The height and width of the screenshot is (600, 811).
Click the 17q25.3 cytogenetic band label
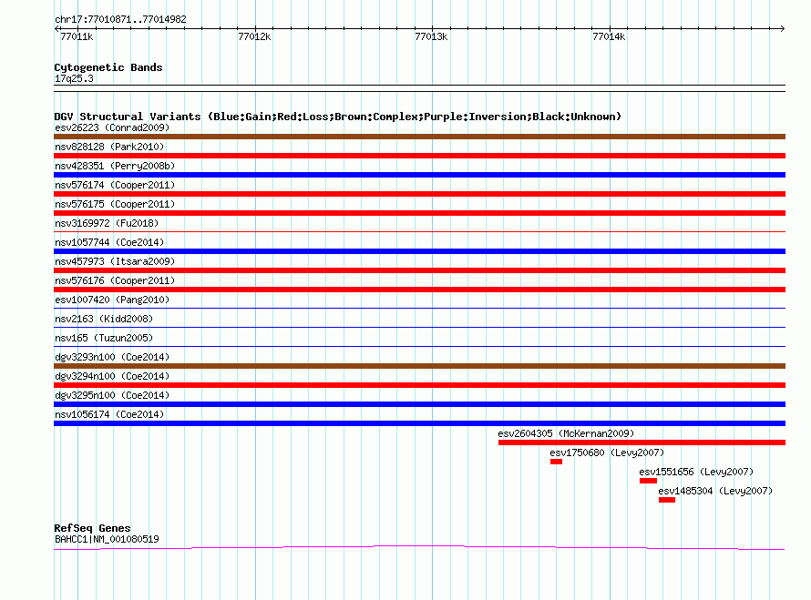coord(74,78)
